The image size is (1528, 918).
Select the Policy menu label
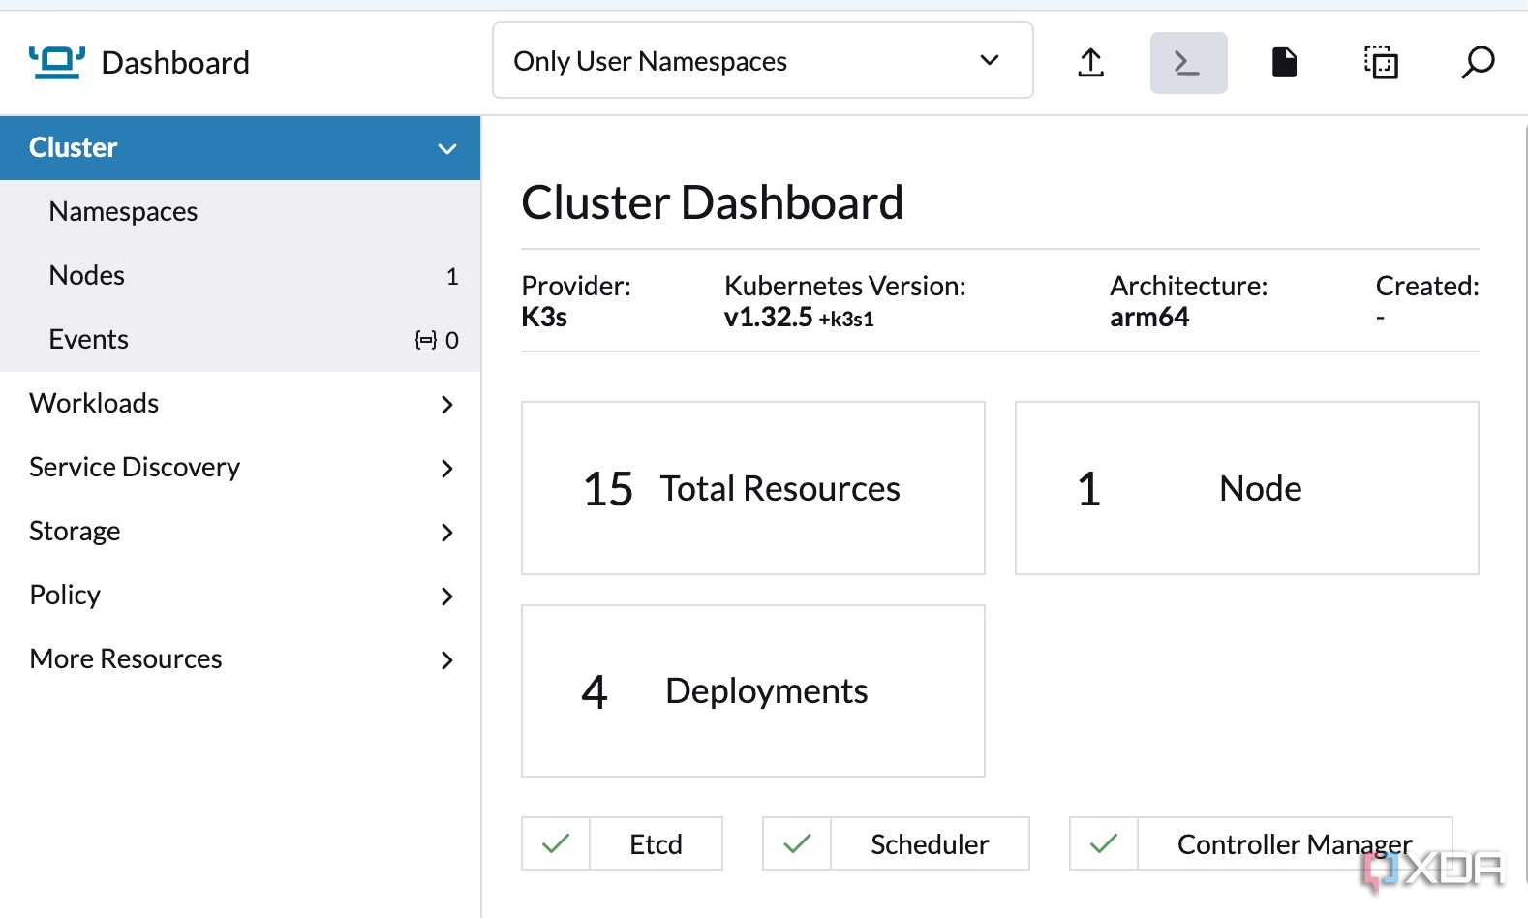(x=65, y=596)
